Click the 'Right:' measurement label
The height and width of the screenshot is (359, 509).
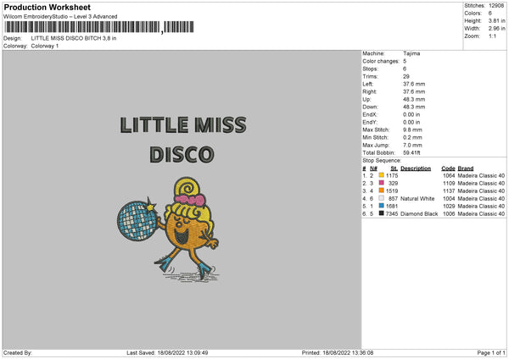pyautogui.click(x=369, y=91)
